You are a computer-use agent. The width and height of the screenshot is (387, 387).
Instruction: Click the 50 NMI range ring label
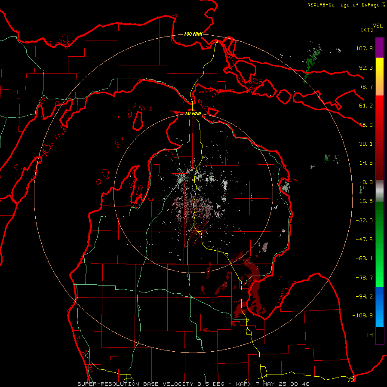[193, 114]
